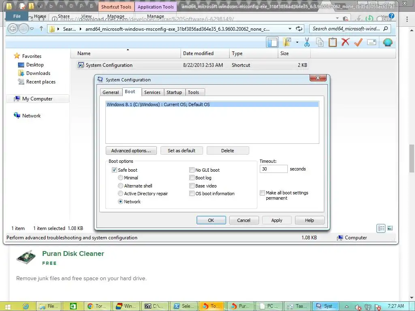
Task: Switch to details view icon in status bar
Action: click(x=381, y=228)
